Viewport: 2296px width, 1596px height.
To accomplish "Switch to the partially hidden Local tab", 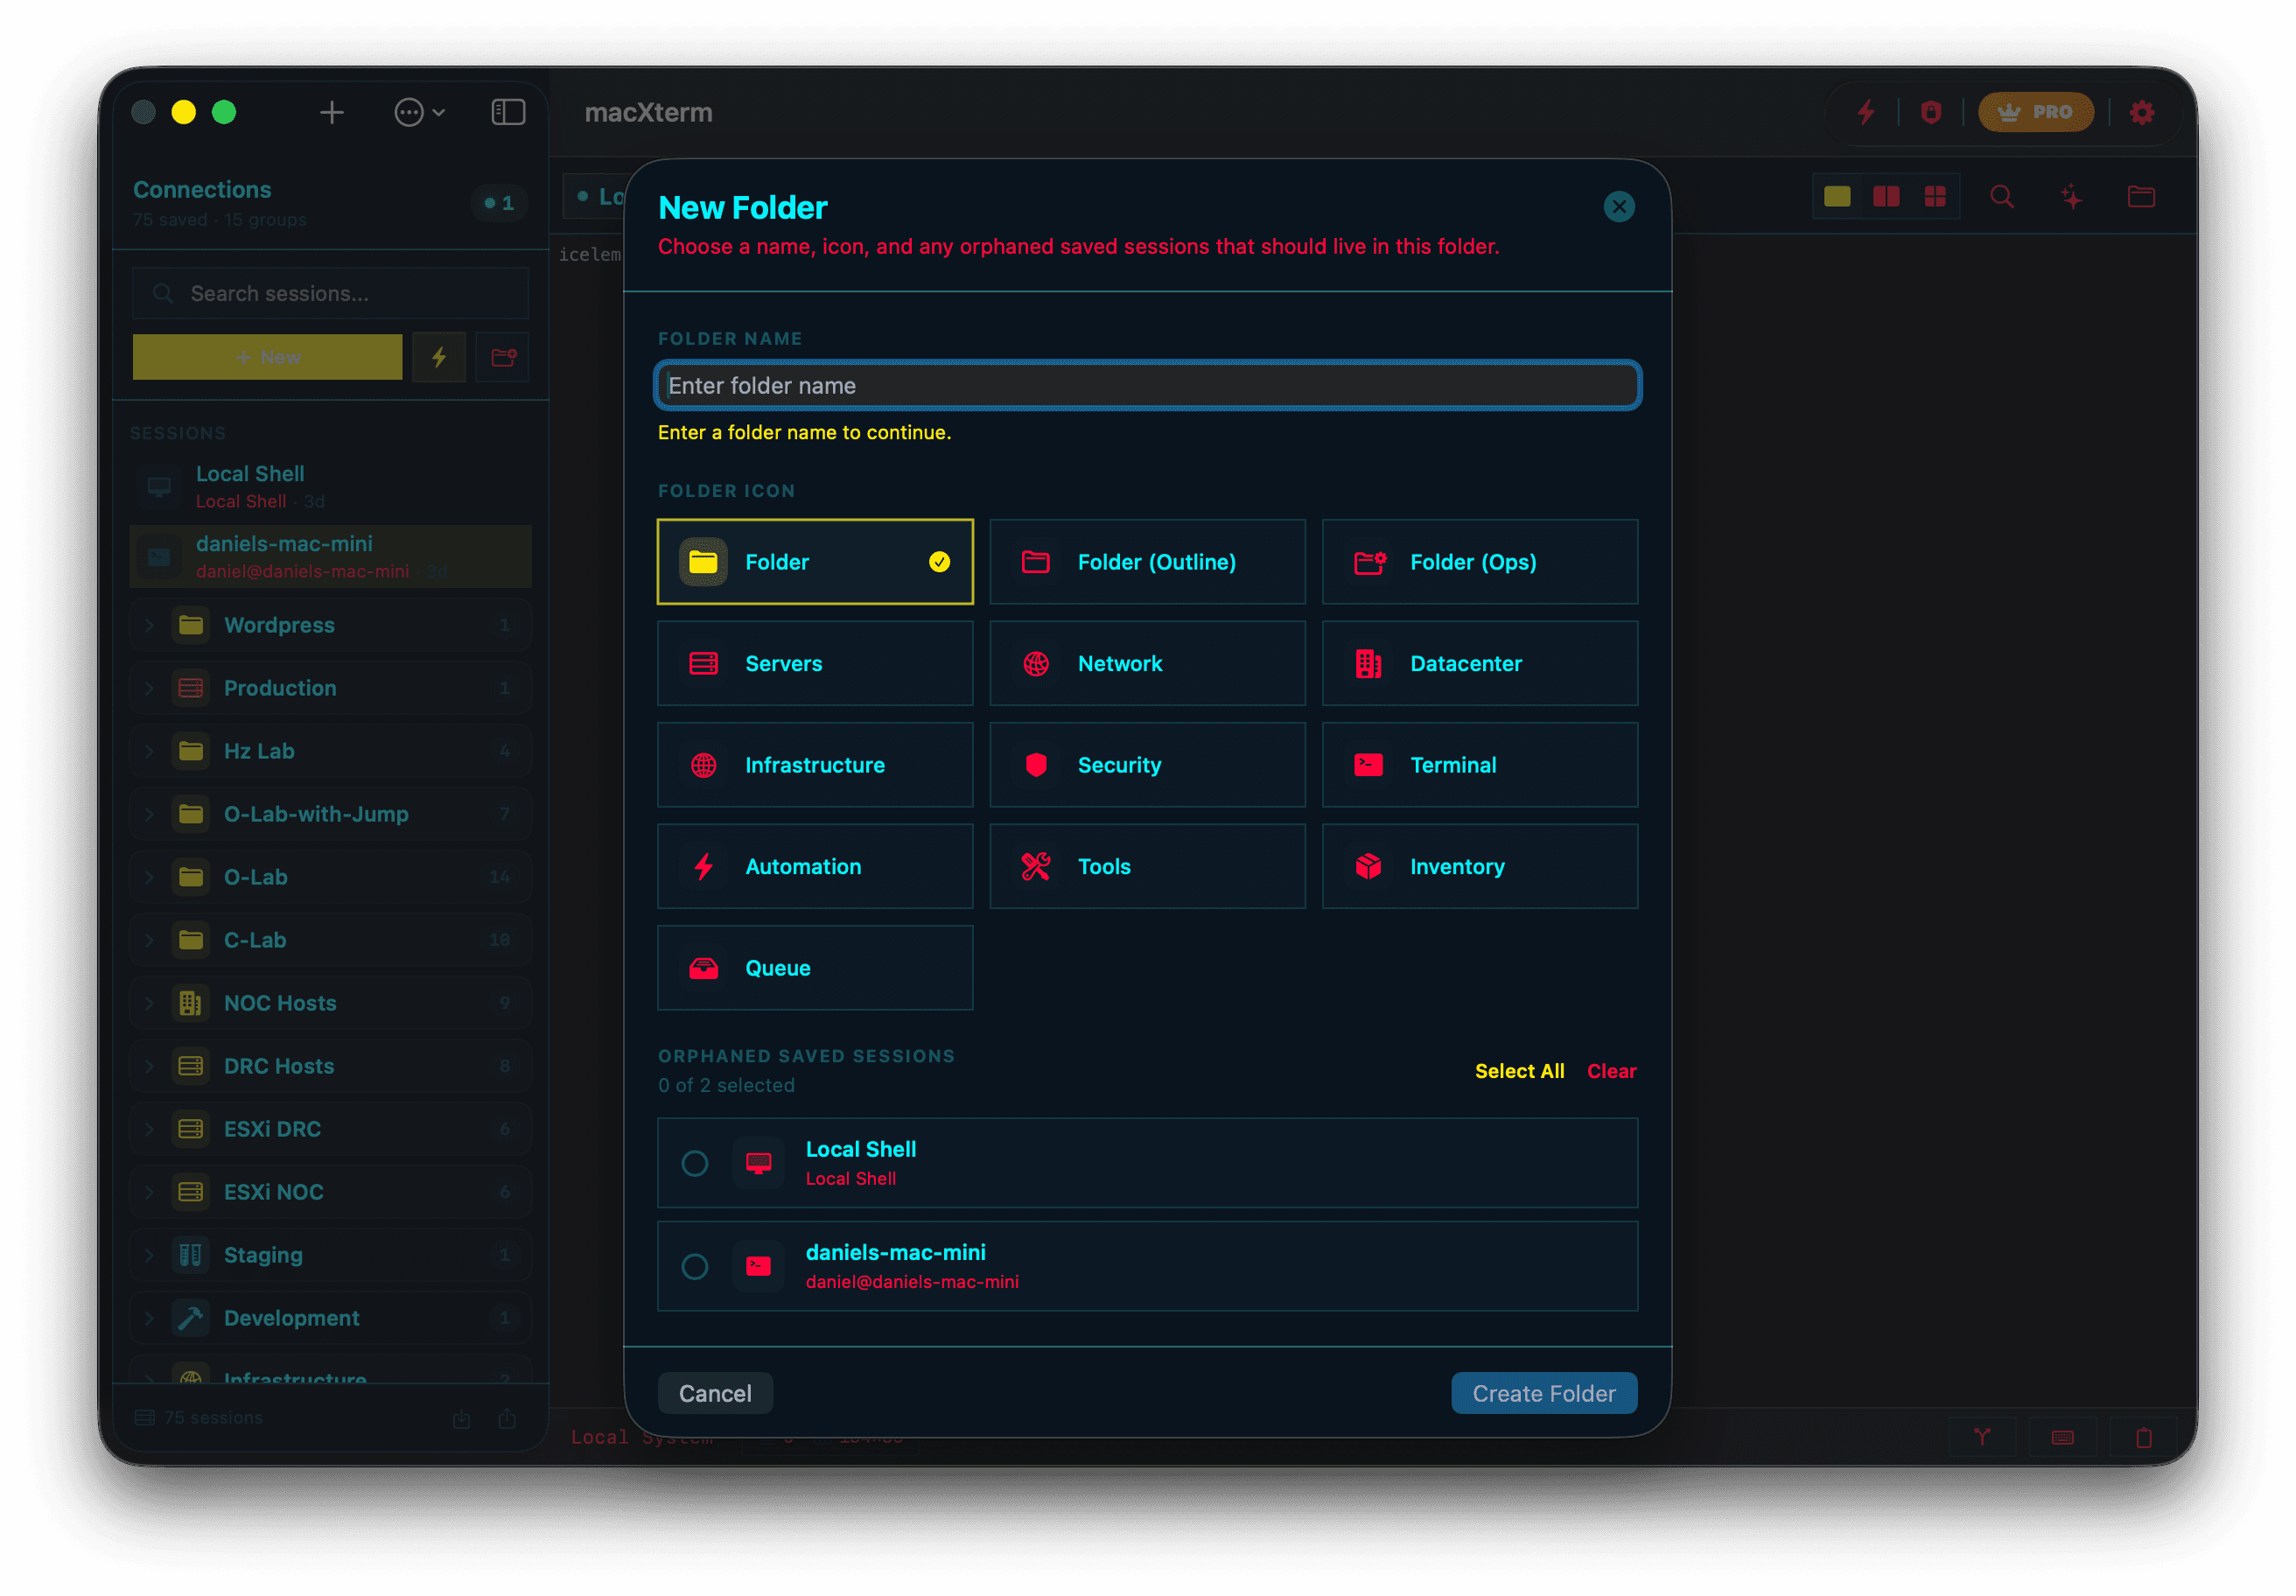I will [x=595, y=197].
